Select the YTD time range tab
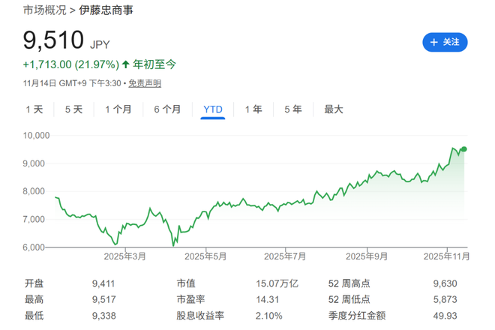495x330 pixels. 213,109
